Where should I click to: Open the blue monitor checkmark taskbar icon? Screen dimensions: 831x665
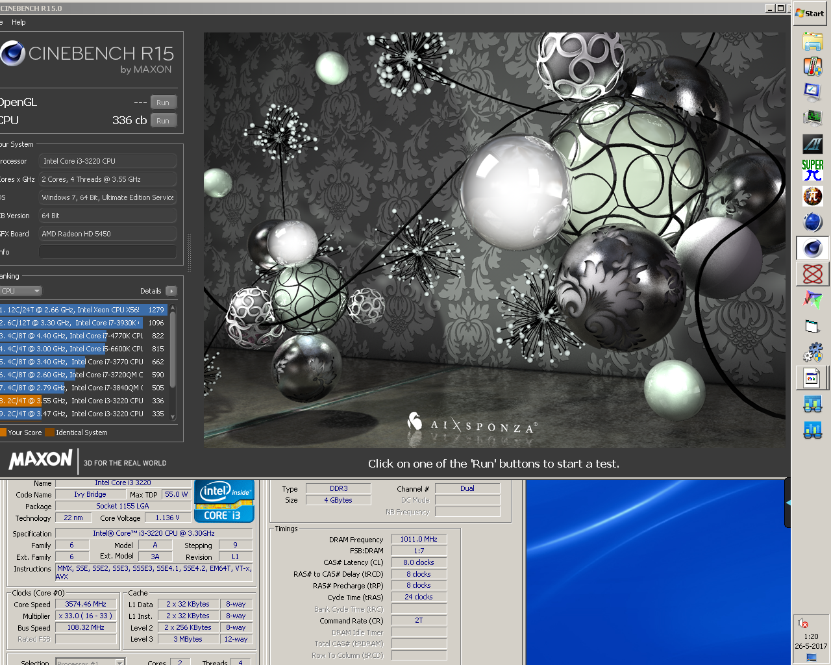point(812,92)
